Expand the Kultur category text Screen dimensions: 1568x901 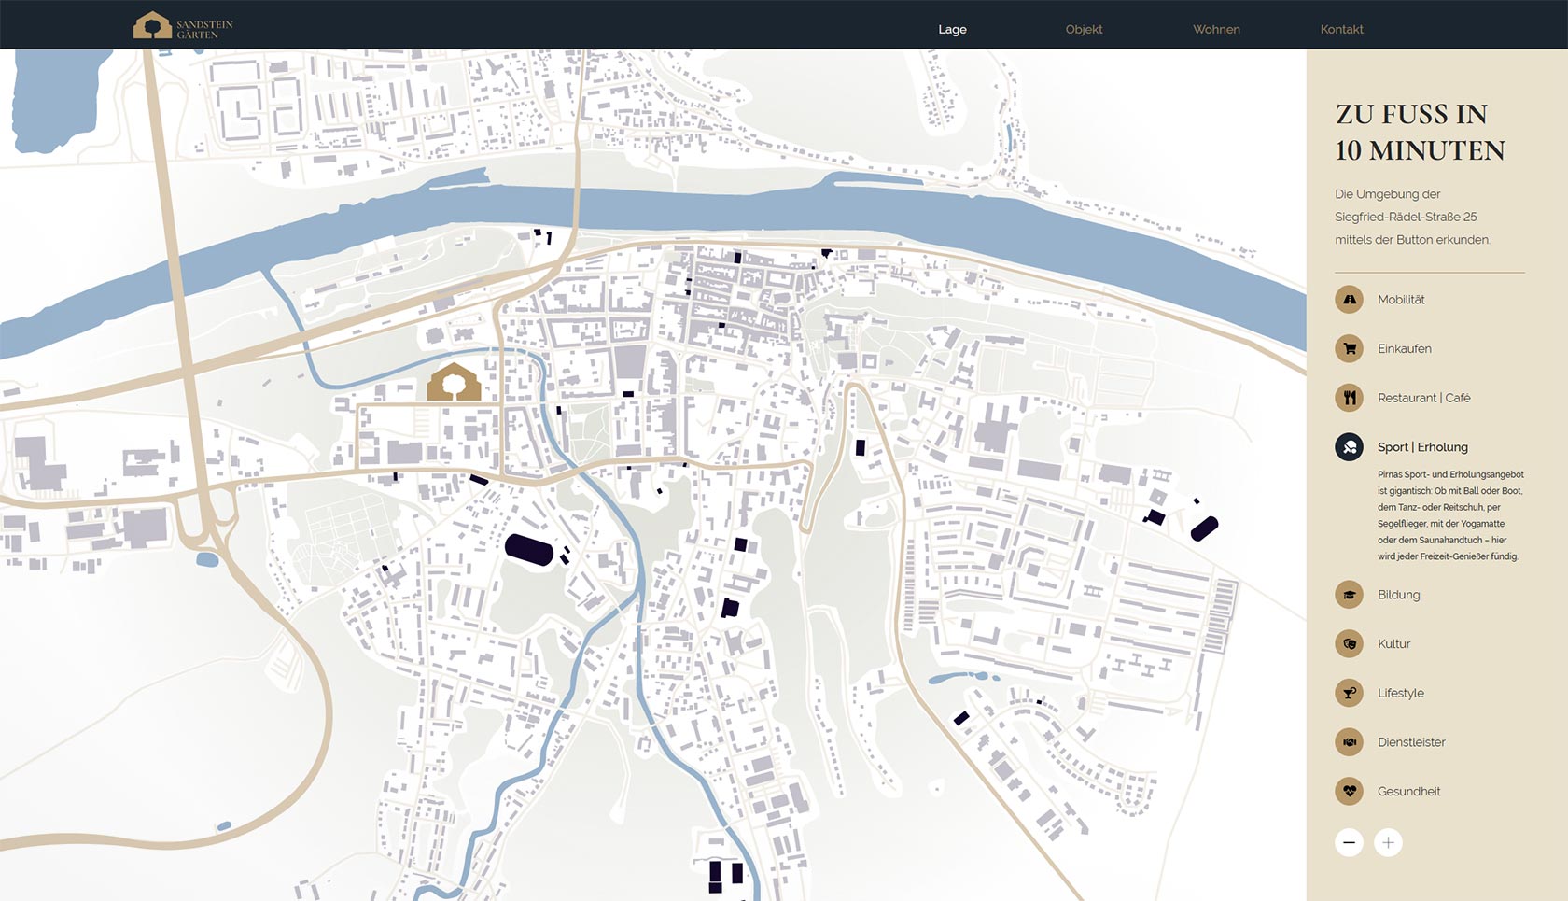(1393, 644)
